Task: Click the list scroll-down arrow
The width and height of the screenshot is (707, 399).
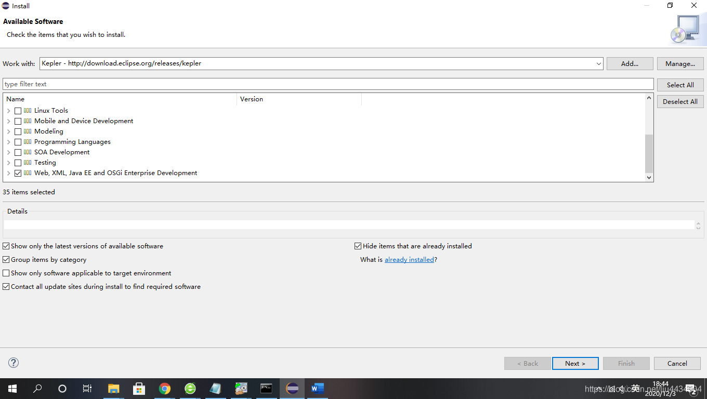Action: coord(648,178)
